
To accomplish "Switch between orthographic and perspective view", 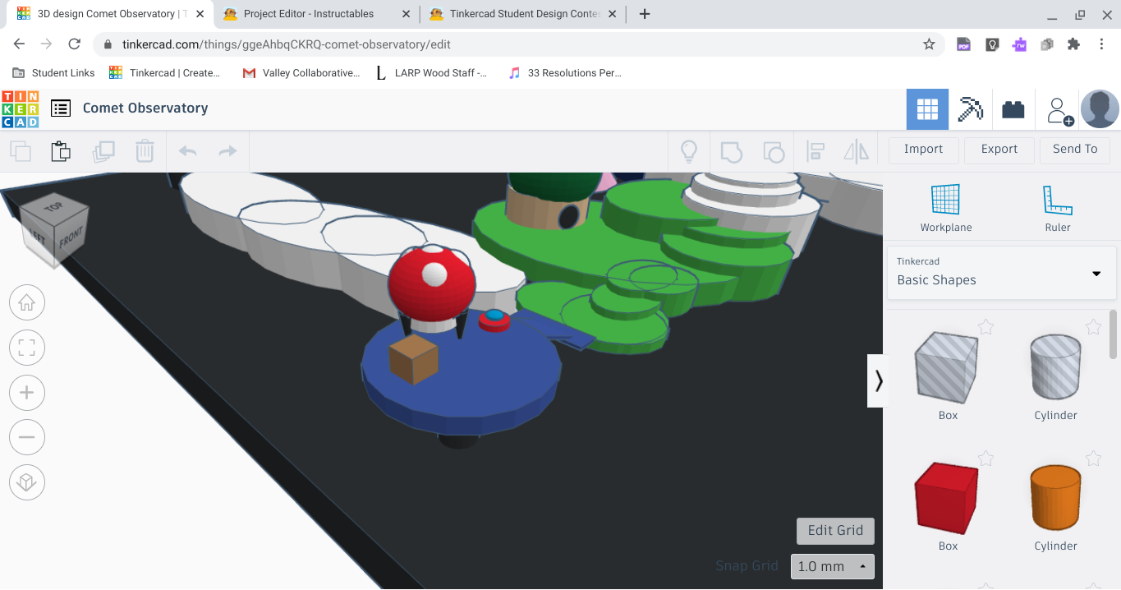I will click(26, 482).
